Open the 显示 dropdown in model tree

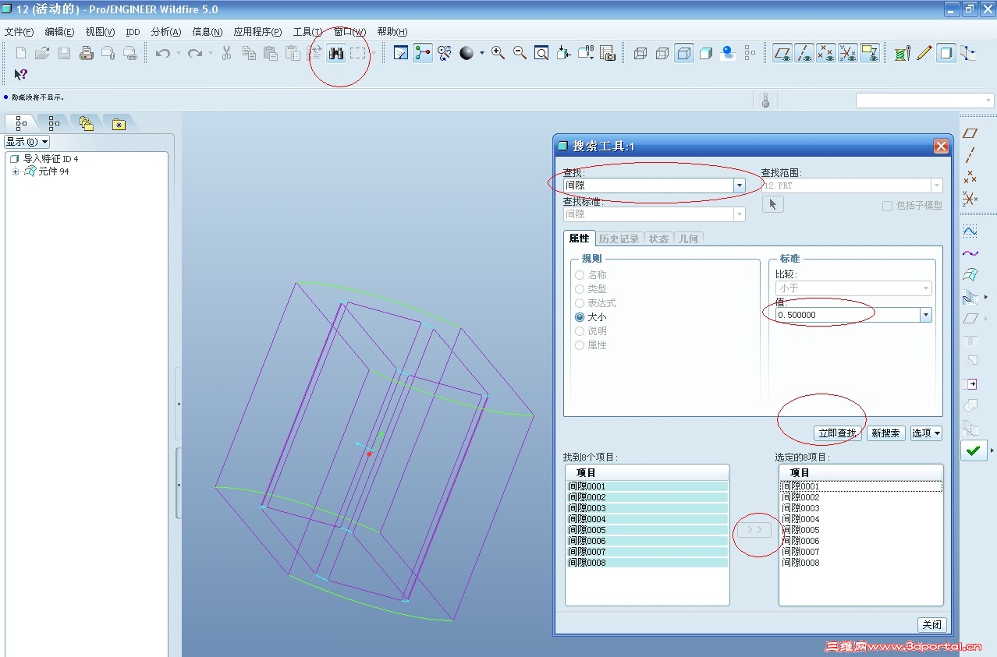pos(27,142)
